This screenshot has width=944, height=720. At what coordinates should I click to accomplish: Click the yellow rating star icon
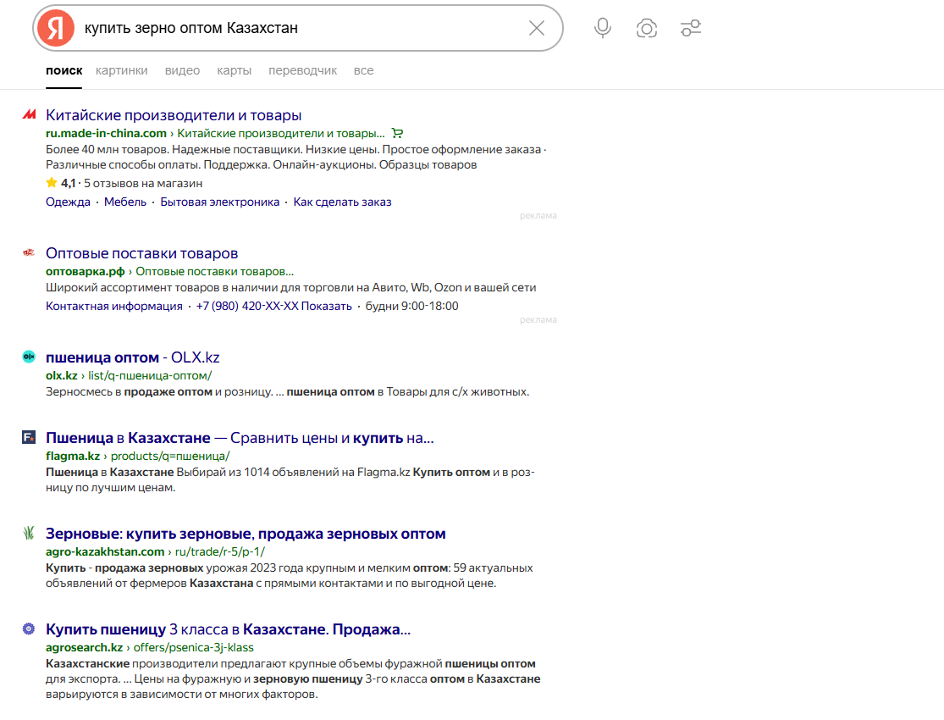[x=52, y=183]
